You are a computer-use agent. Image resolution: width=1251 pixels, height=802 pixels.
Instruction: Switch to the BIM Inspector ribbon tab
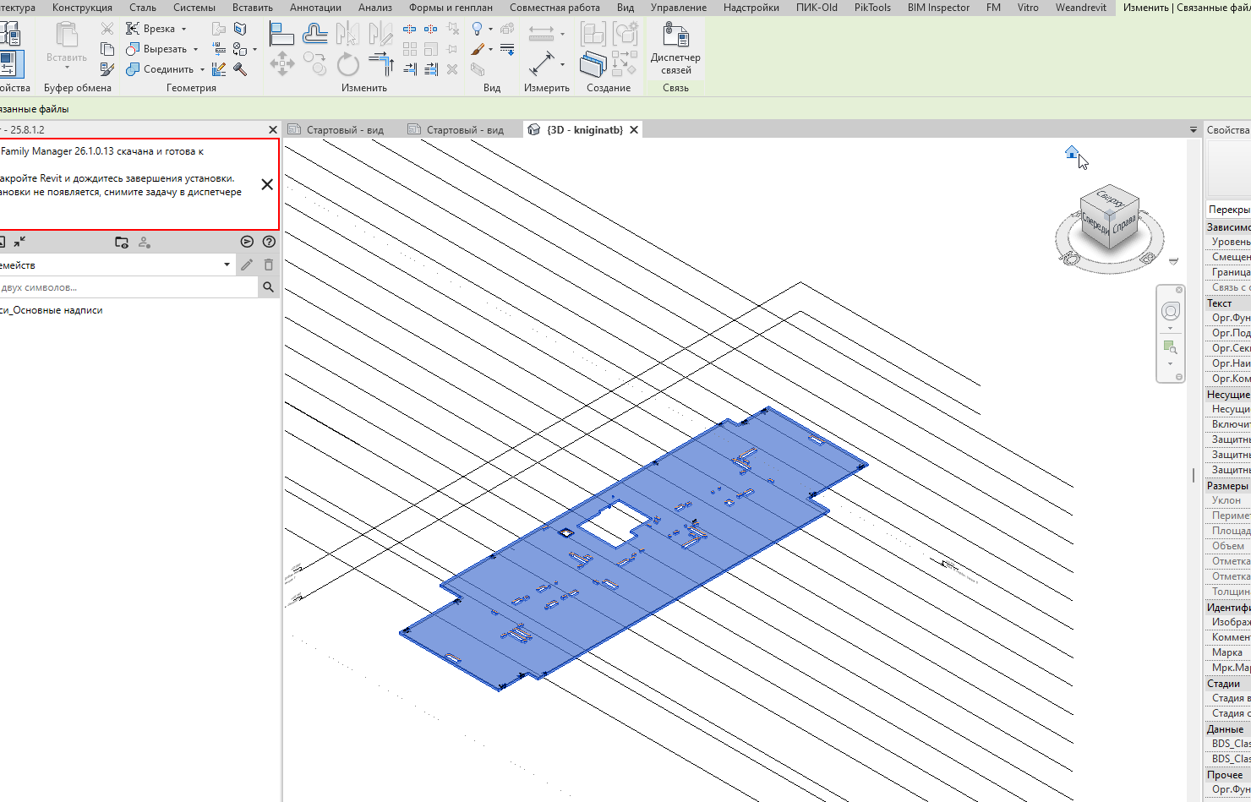coord(938,8)
